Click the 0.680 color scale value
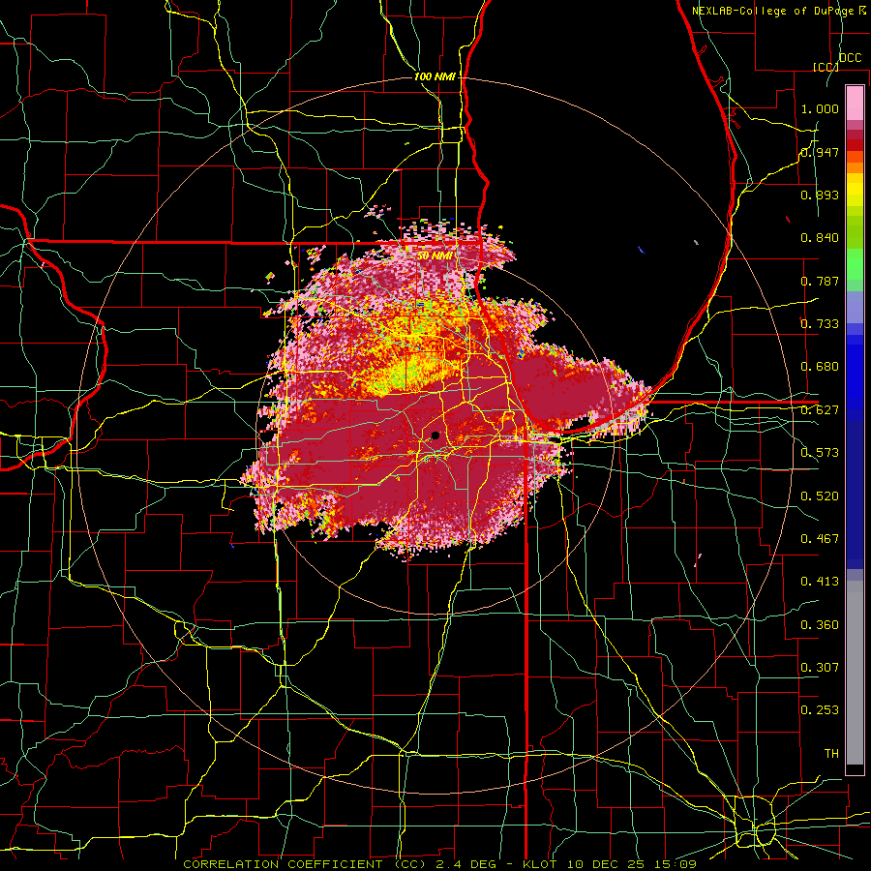 pos(820,367)
